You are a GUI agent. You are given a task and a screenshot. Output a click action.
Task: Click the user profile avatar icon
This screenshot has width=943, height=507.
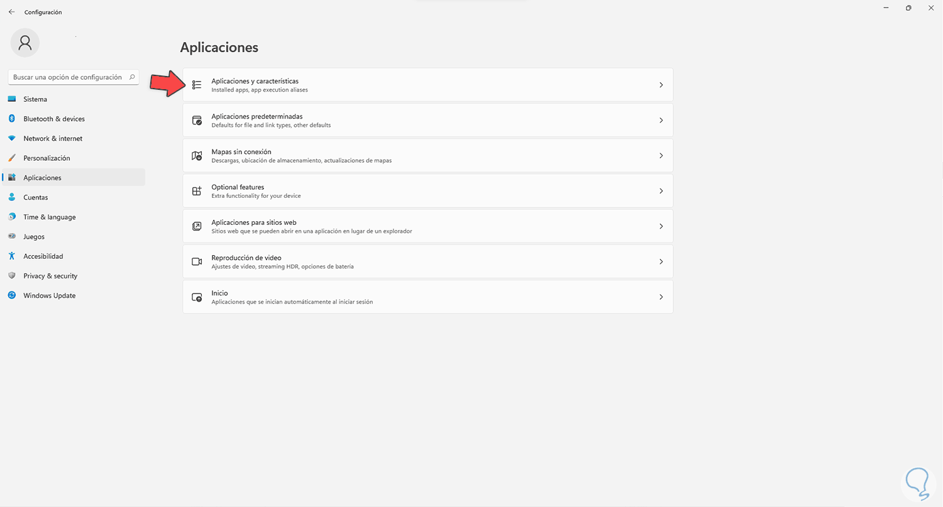point(25,43)
